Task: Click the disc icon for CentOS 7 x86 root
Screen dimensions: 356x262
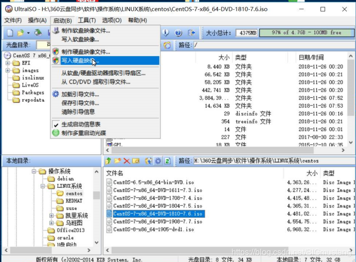Action: coord(8,56)
